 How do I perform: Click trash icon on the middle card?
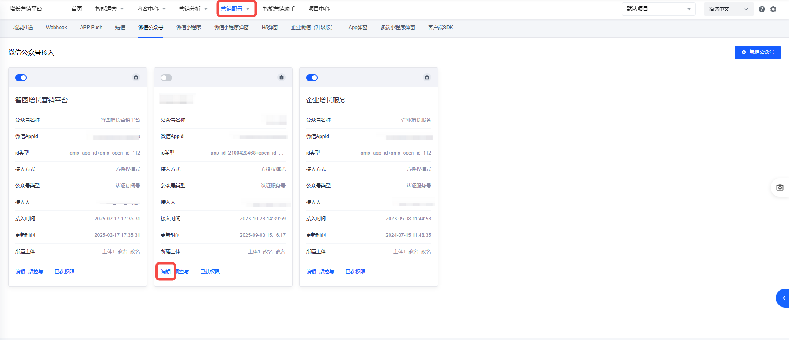[x=281, y=77]
